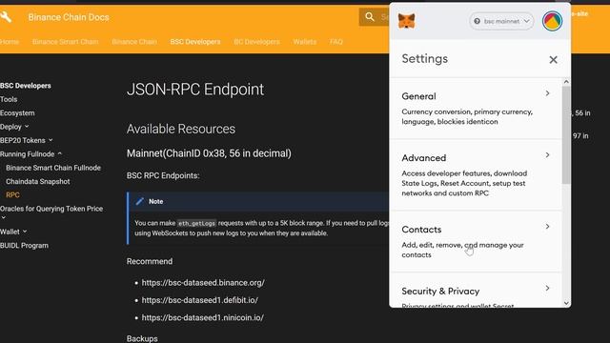Click the Mainnet ChainID heading
The image size is (610, 343).
coord(209,153)
